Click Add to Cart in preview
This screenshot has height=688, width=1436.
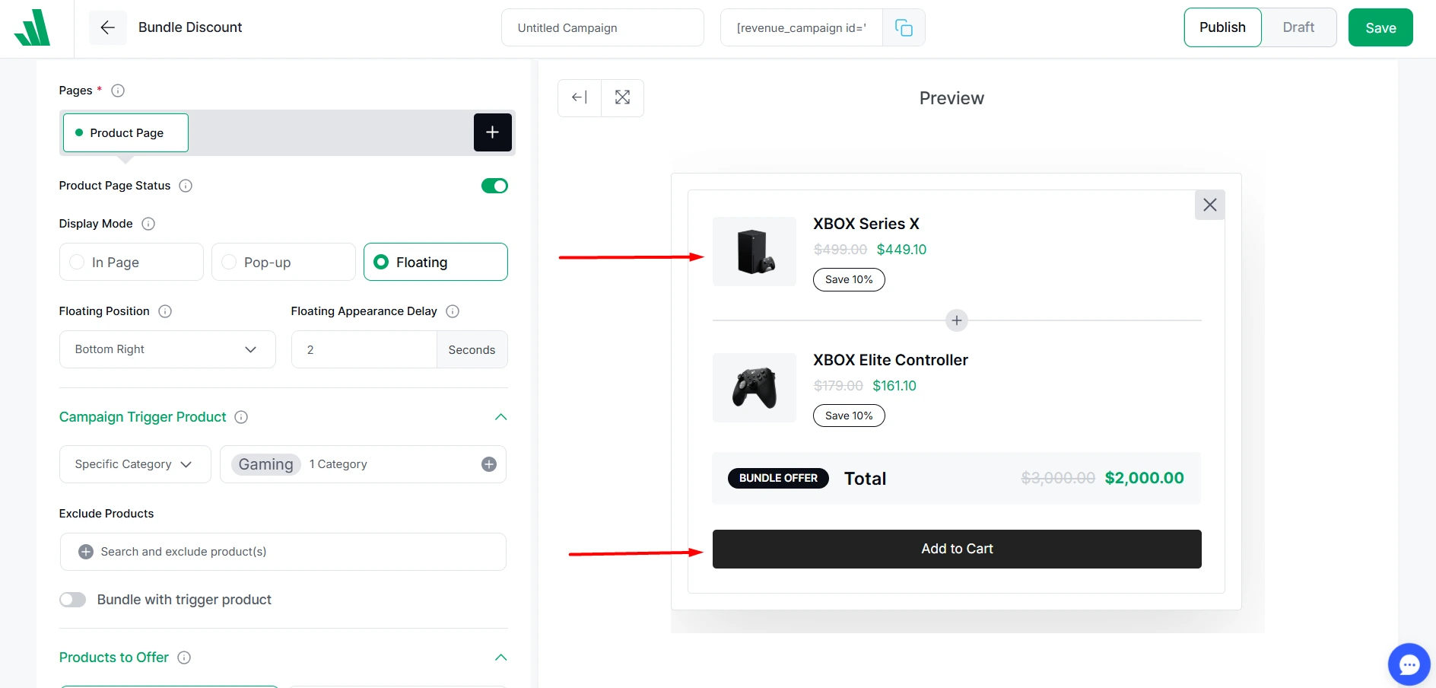click(957, 549)
